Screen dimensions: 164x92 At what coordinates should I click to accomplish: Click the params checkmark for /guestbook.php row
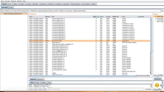(x=96, y=41)
